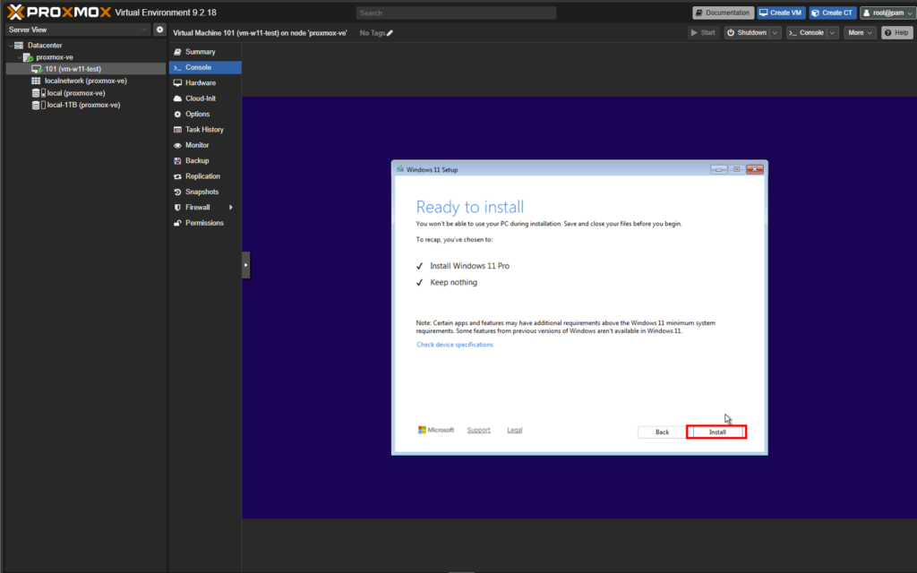Select the proxmox-ve node

[x=54, y=57]
